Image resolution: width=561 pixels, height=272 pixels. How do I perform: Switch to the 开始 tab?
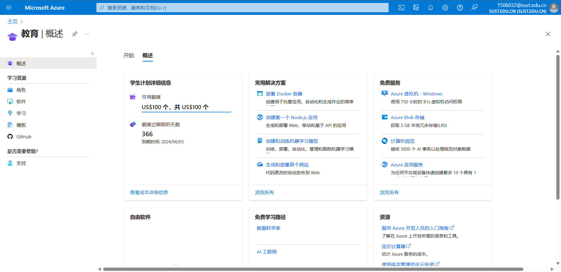(x=128, y=55)
